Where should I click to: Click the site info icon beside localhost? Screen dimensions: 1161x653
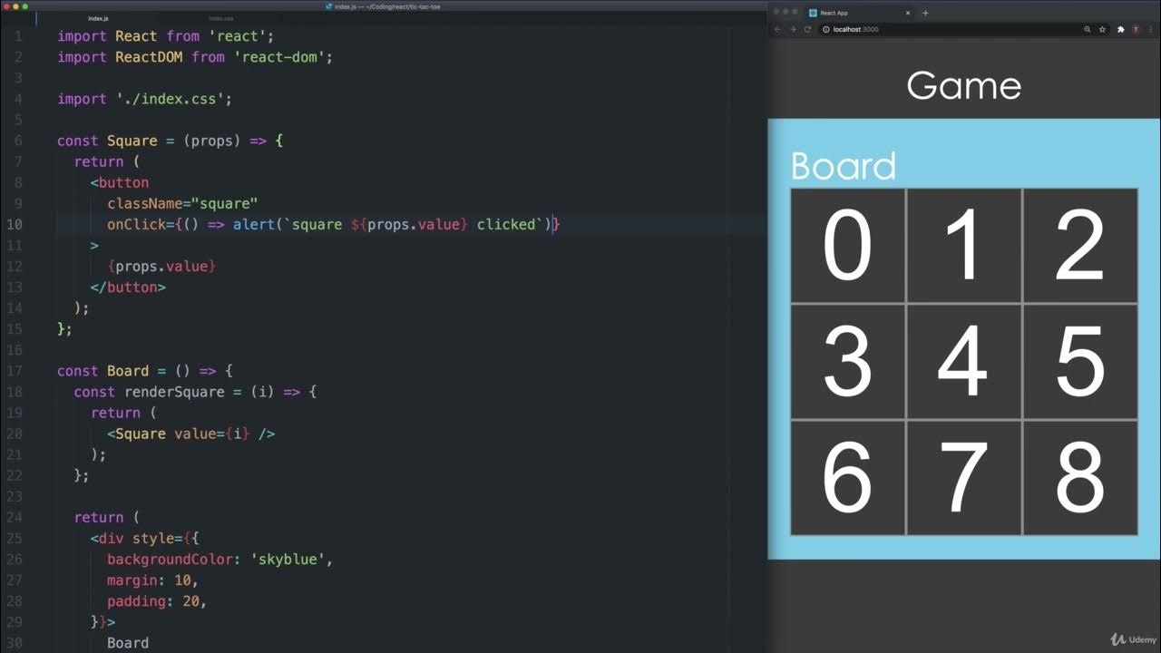pos(826,29)
